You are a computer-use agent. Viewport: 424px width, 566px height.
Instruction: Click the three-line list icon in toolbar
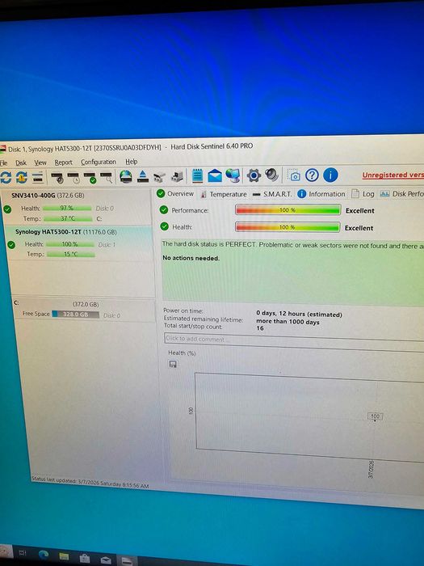tap(38, 177)
